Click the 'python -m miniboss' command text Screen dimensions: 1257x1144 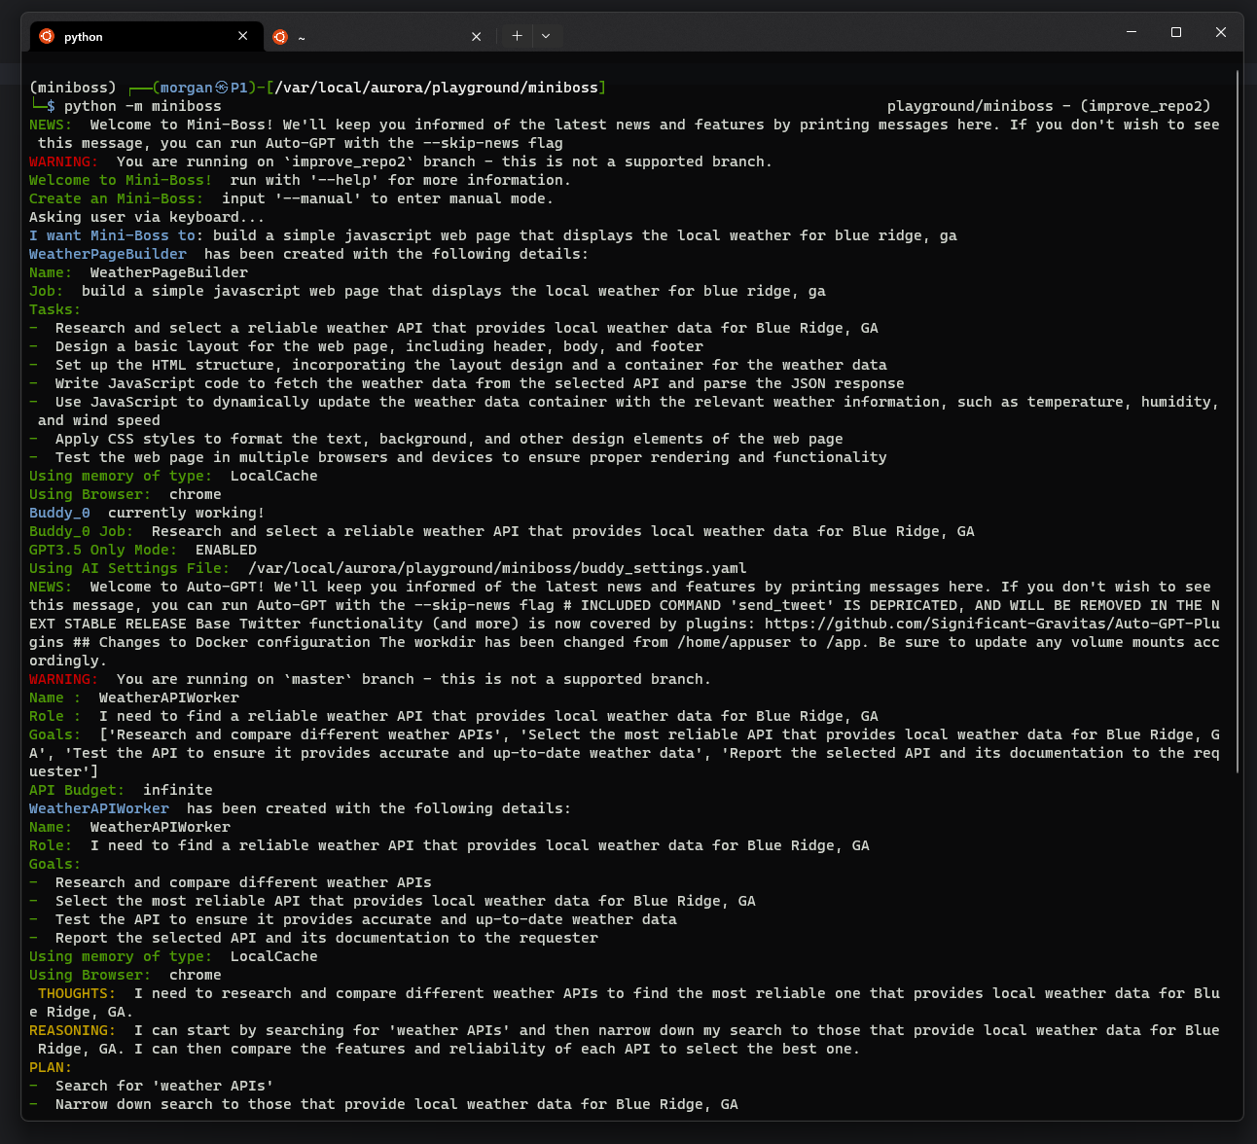(x=142, y=106)
